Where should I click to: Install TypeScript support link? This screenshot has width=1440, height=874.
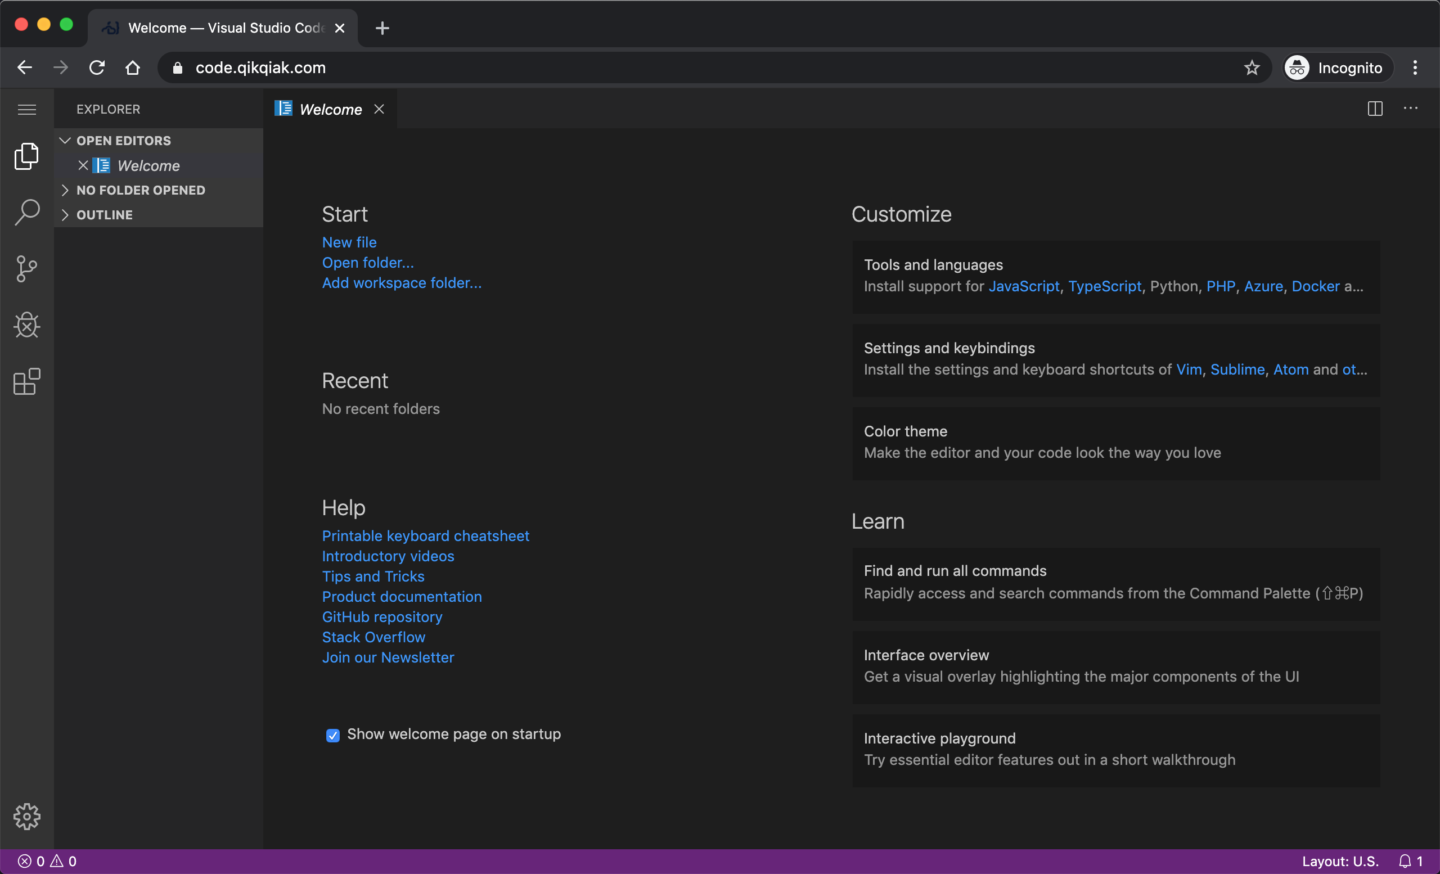pos(1105,286)
